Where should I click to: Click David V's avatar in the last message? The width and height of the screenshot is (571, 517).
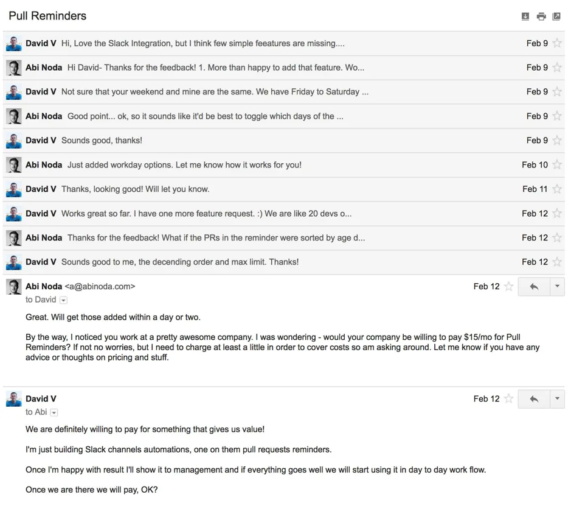point(14,399)
